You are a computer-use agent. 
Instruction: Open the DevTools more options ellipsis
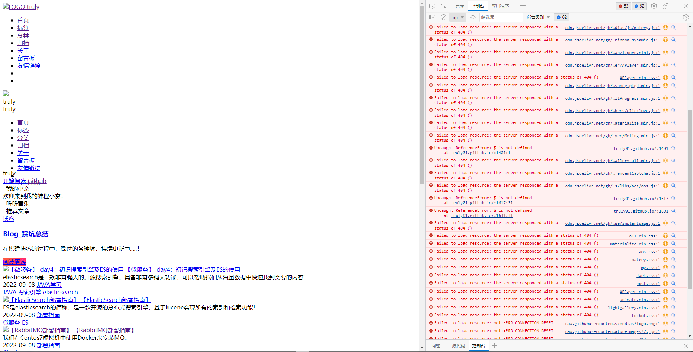click(676, 6)
